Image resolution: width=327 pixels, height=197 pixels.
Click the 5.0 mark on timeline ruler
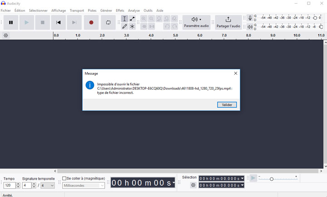coord(175,35)
